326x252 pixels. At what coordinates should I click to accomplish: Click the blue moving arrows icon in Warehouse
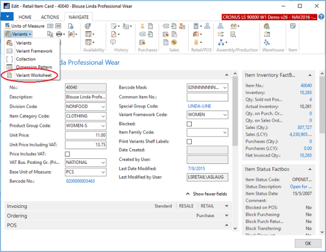click(x=267, y=42)
